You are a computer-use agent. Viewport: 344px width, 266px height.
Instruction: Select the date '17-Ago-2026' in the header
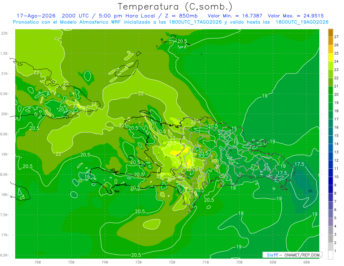[x=36, y=16]
